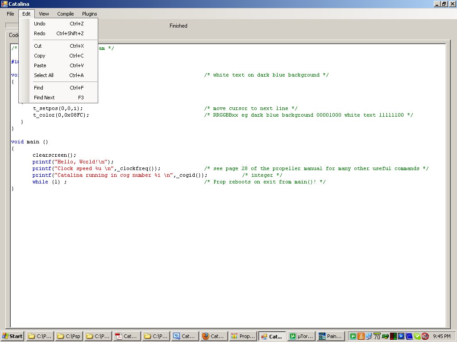Click the 'see page 28 of the propeller manual' comment
Viewport: 457px width, 342px height.
[316, 169]
